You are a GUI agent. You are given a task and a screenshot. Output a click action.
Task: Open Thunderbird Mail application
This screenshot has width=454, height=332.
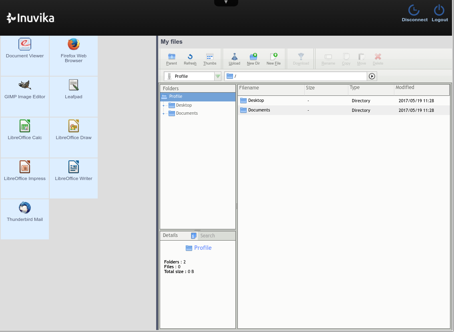25,212
